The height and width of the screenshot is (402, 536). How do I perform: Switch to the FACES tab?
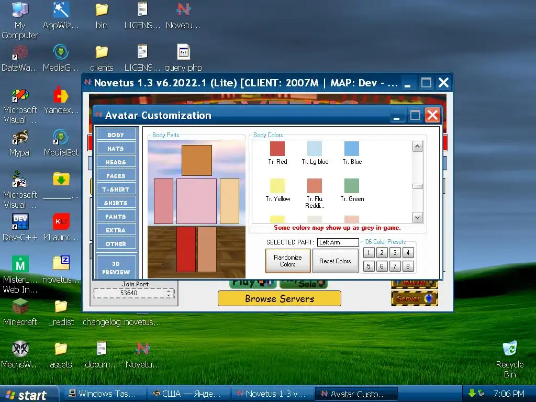tap(116, 175)
